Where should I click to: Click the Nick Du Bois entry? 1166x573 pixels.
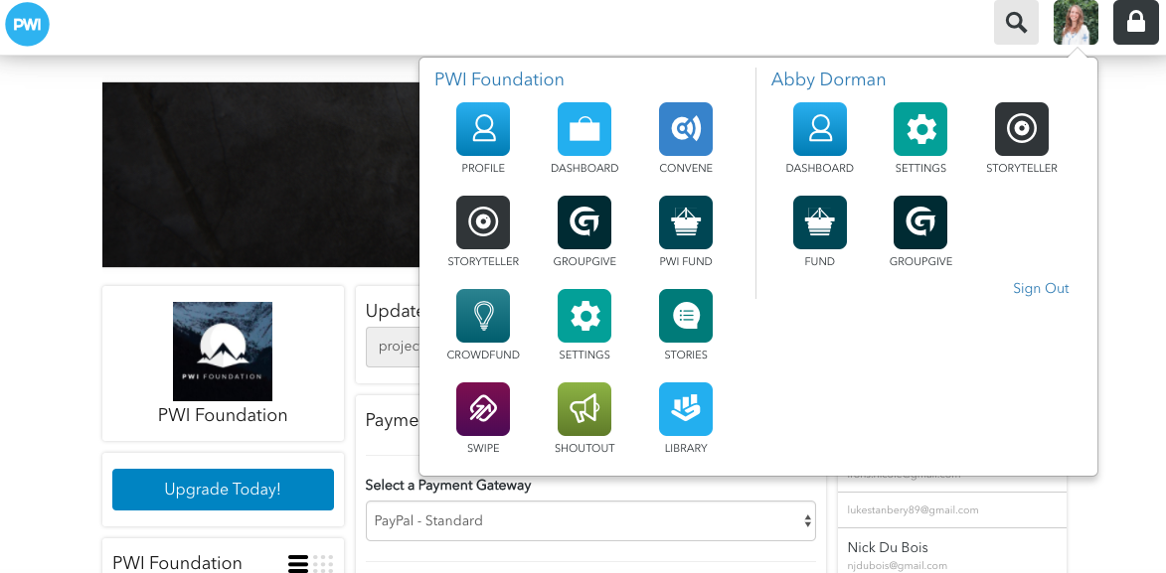pyautogui.click(x=952, y=554)
